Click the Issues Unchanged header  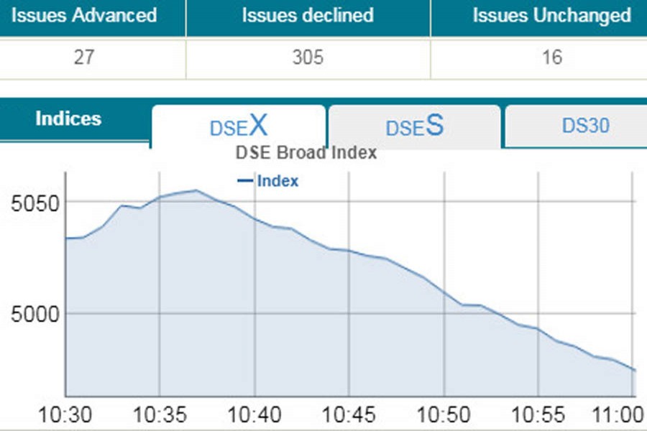[x=551, y=15]
